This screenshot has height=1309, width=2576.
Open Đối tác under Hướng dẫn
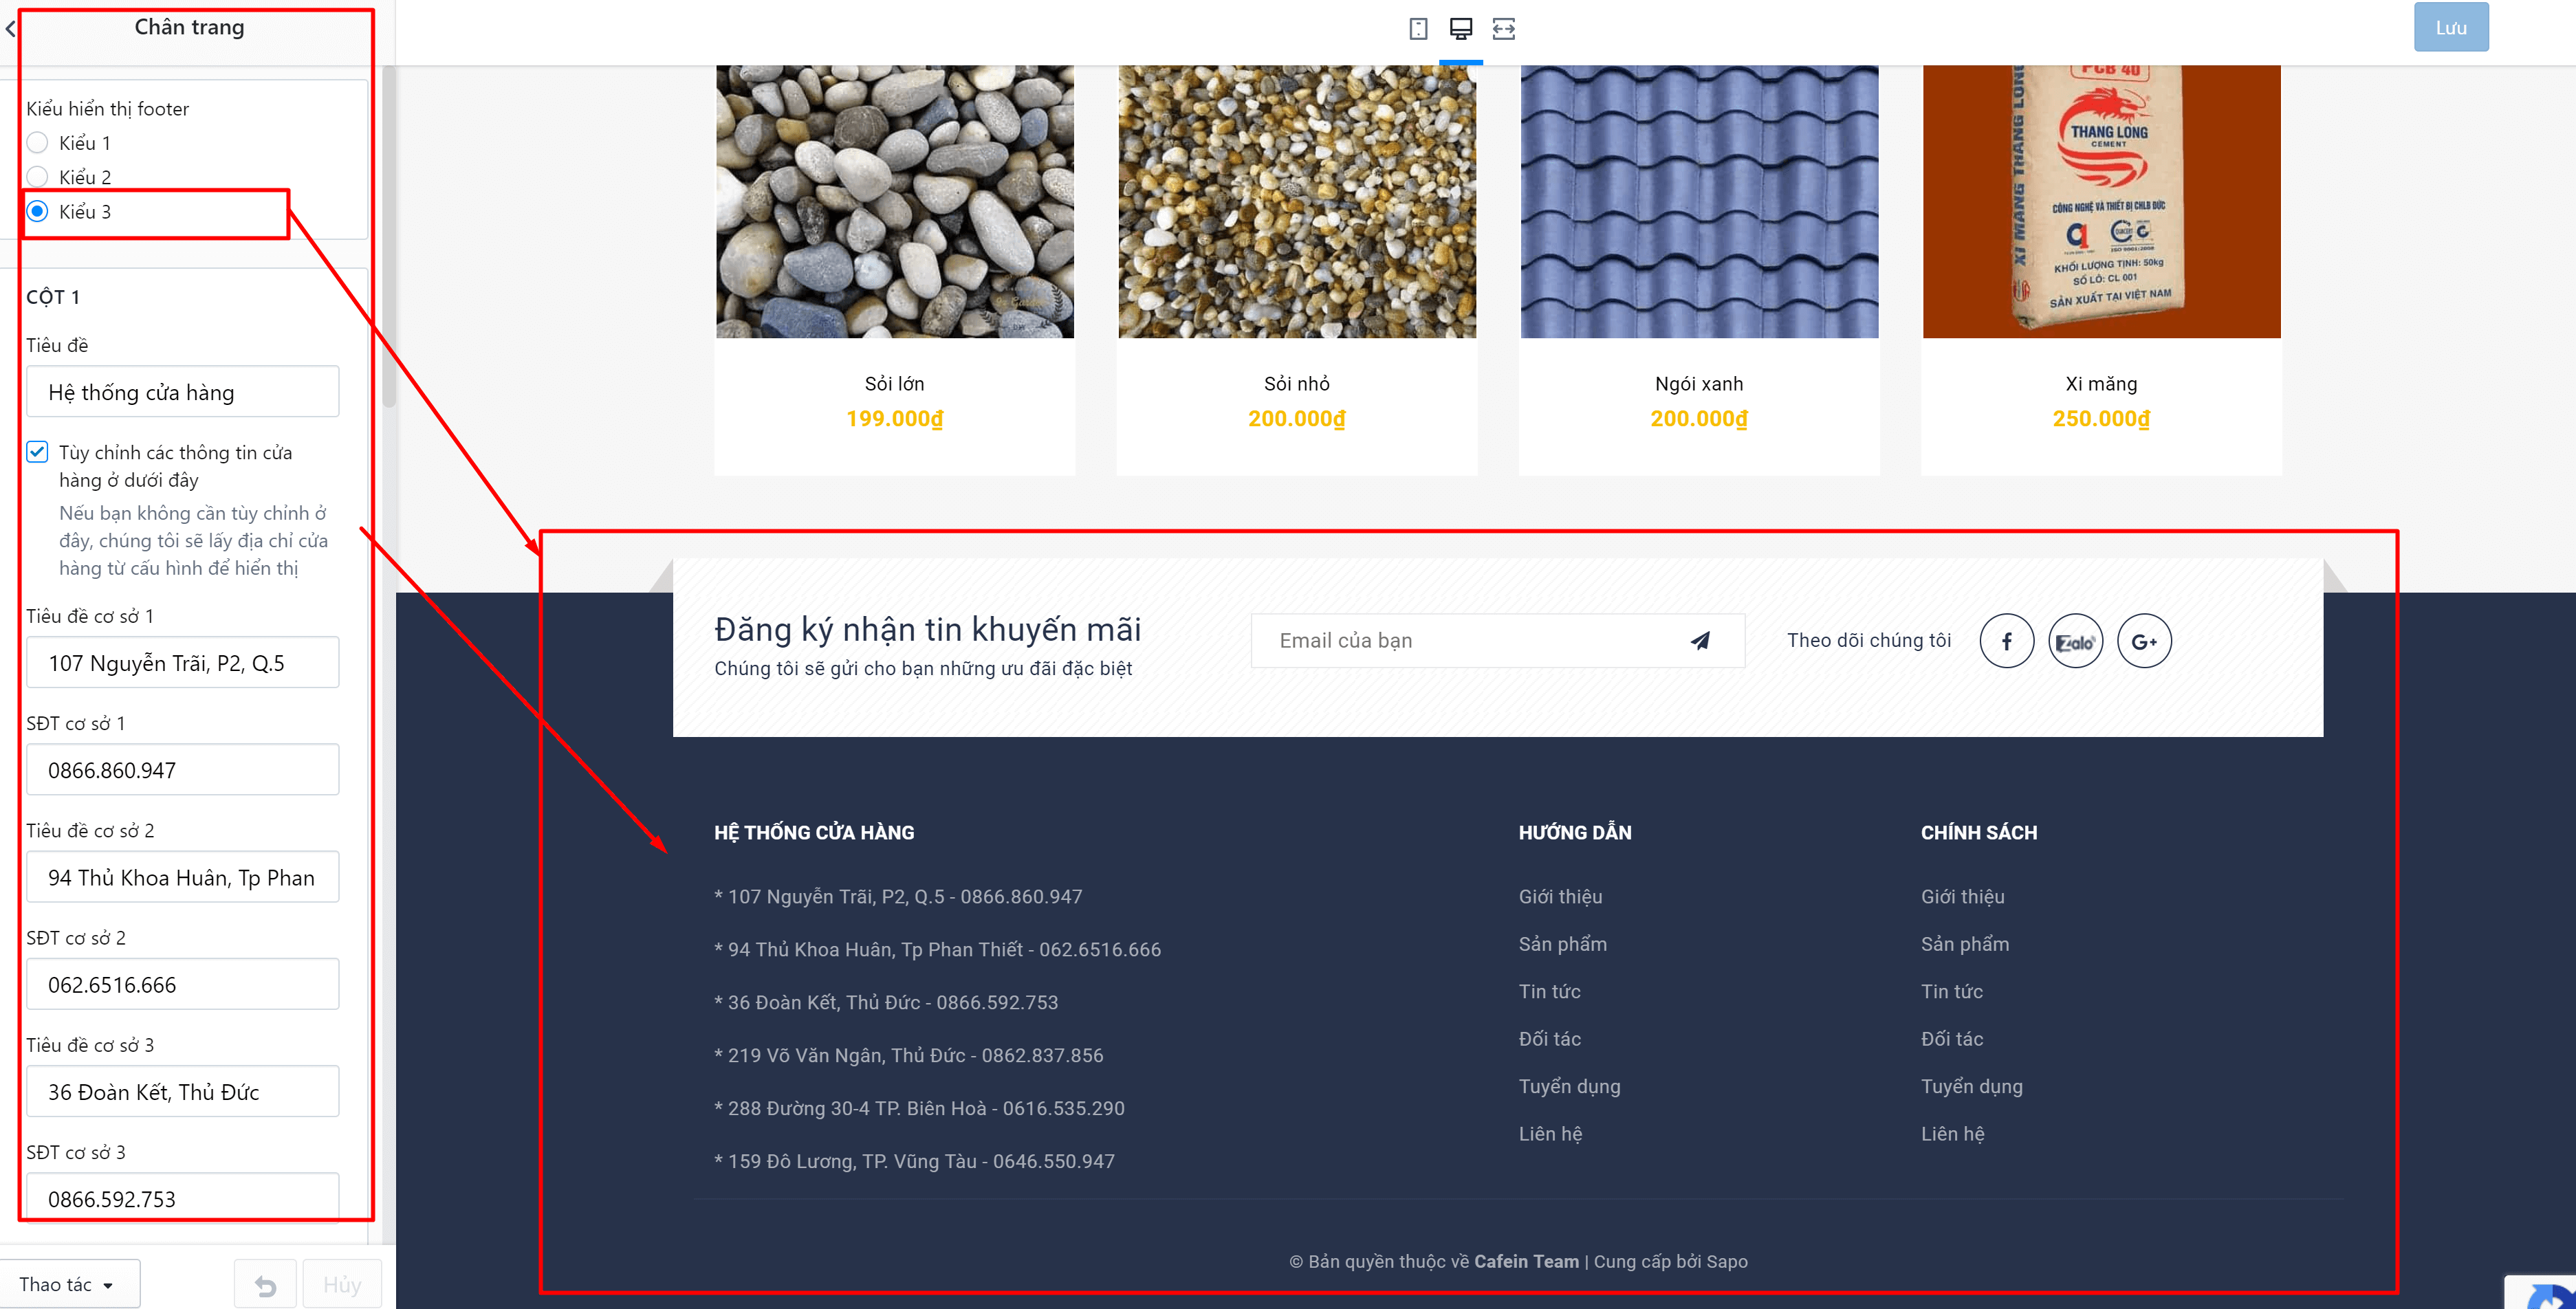click(1550, 1039)
